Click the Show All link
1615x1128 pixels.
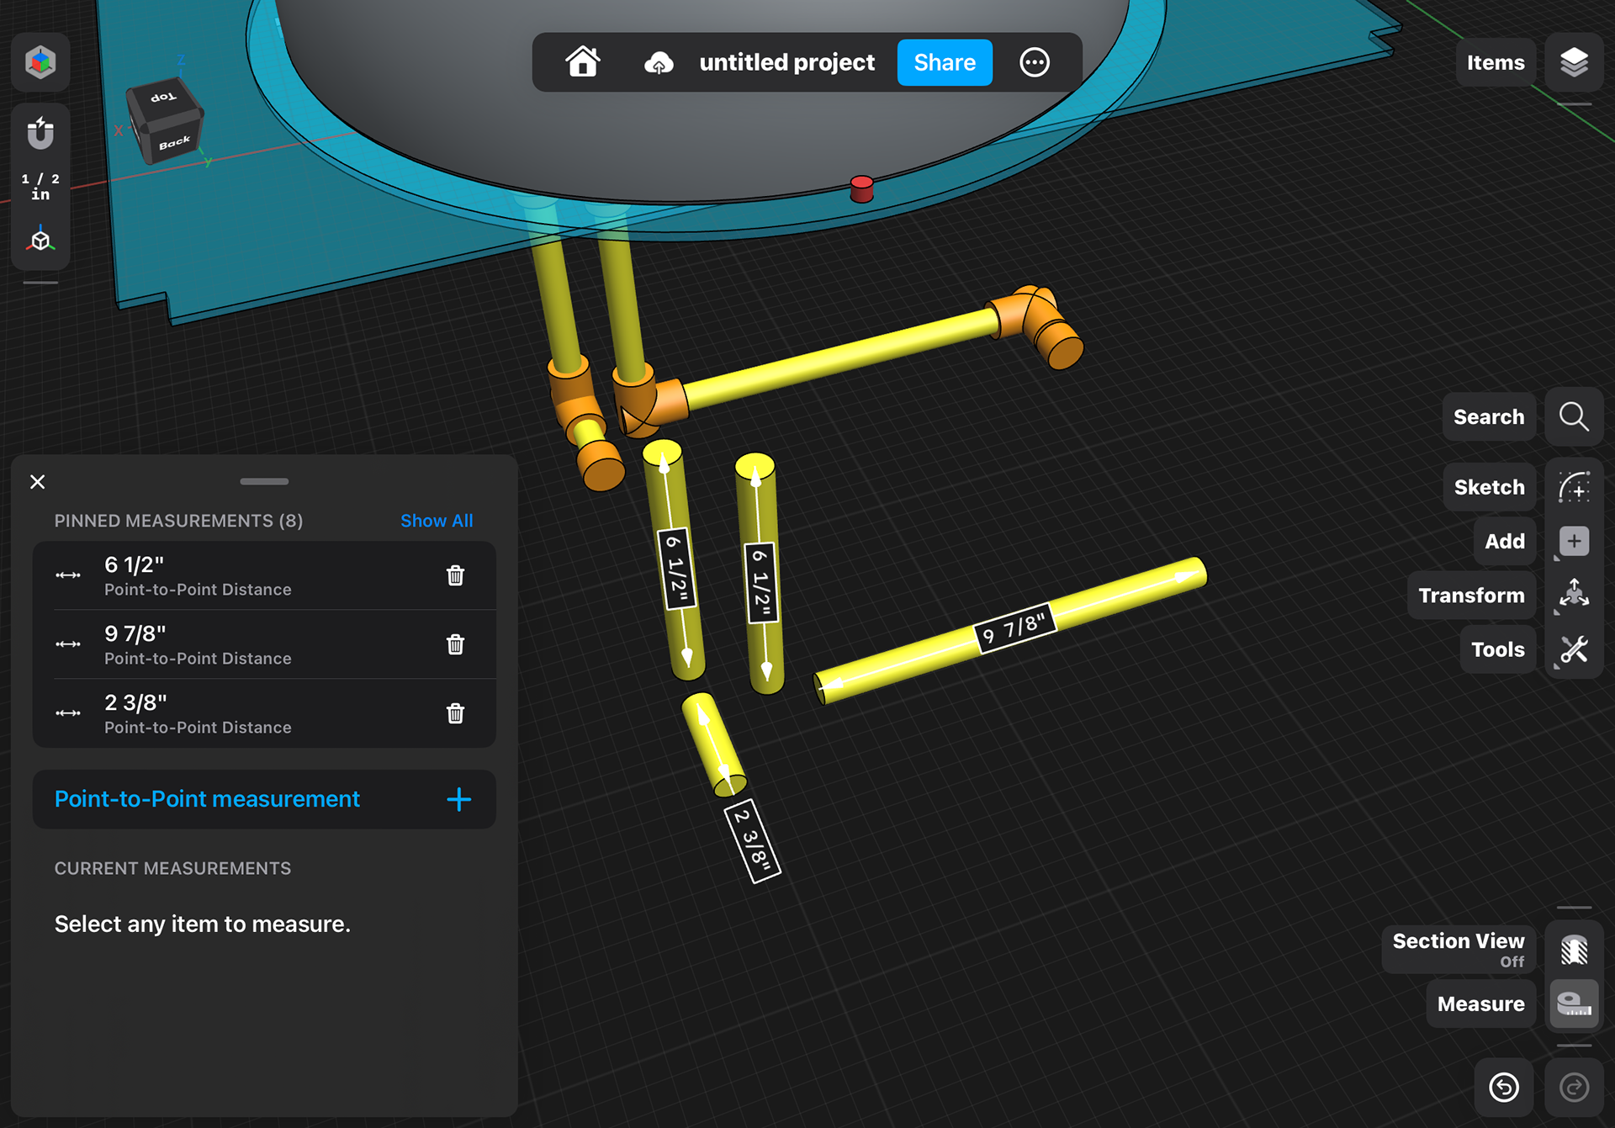pyautogui.click(x=437, y=521)
